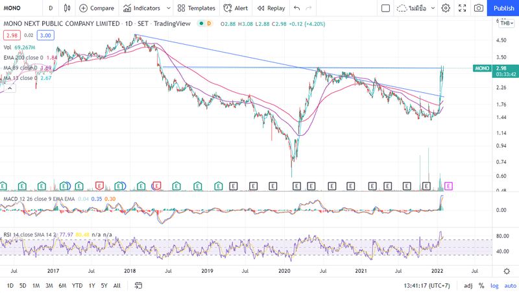Set the 6M date range

62,285
